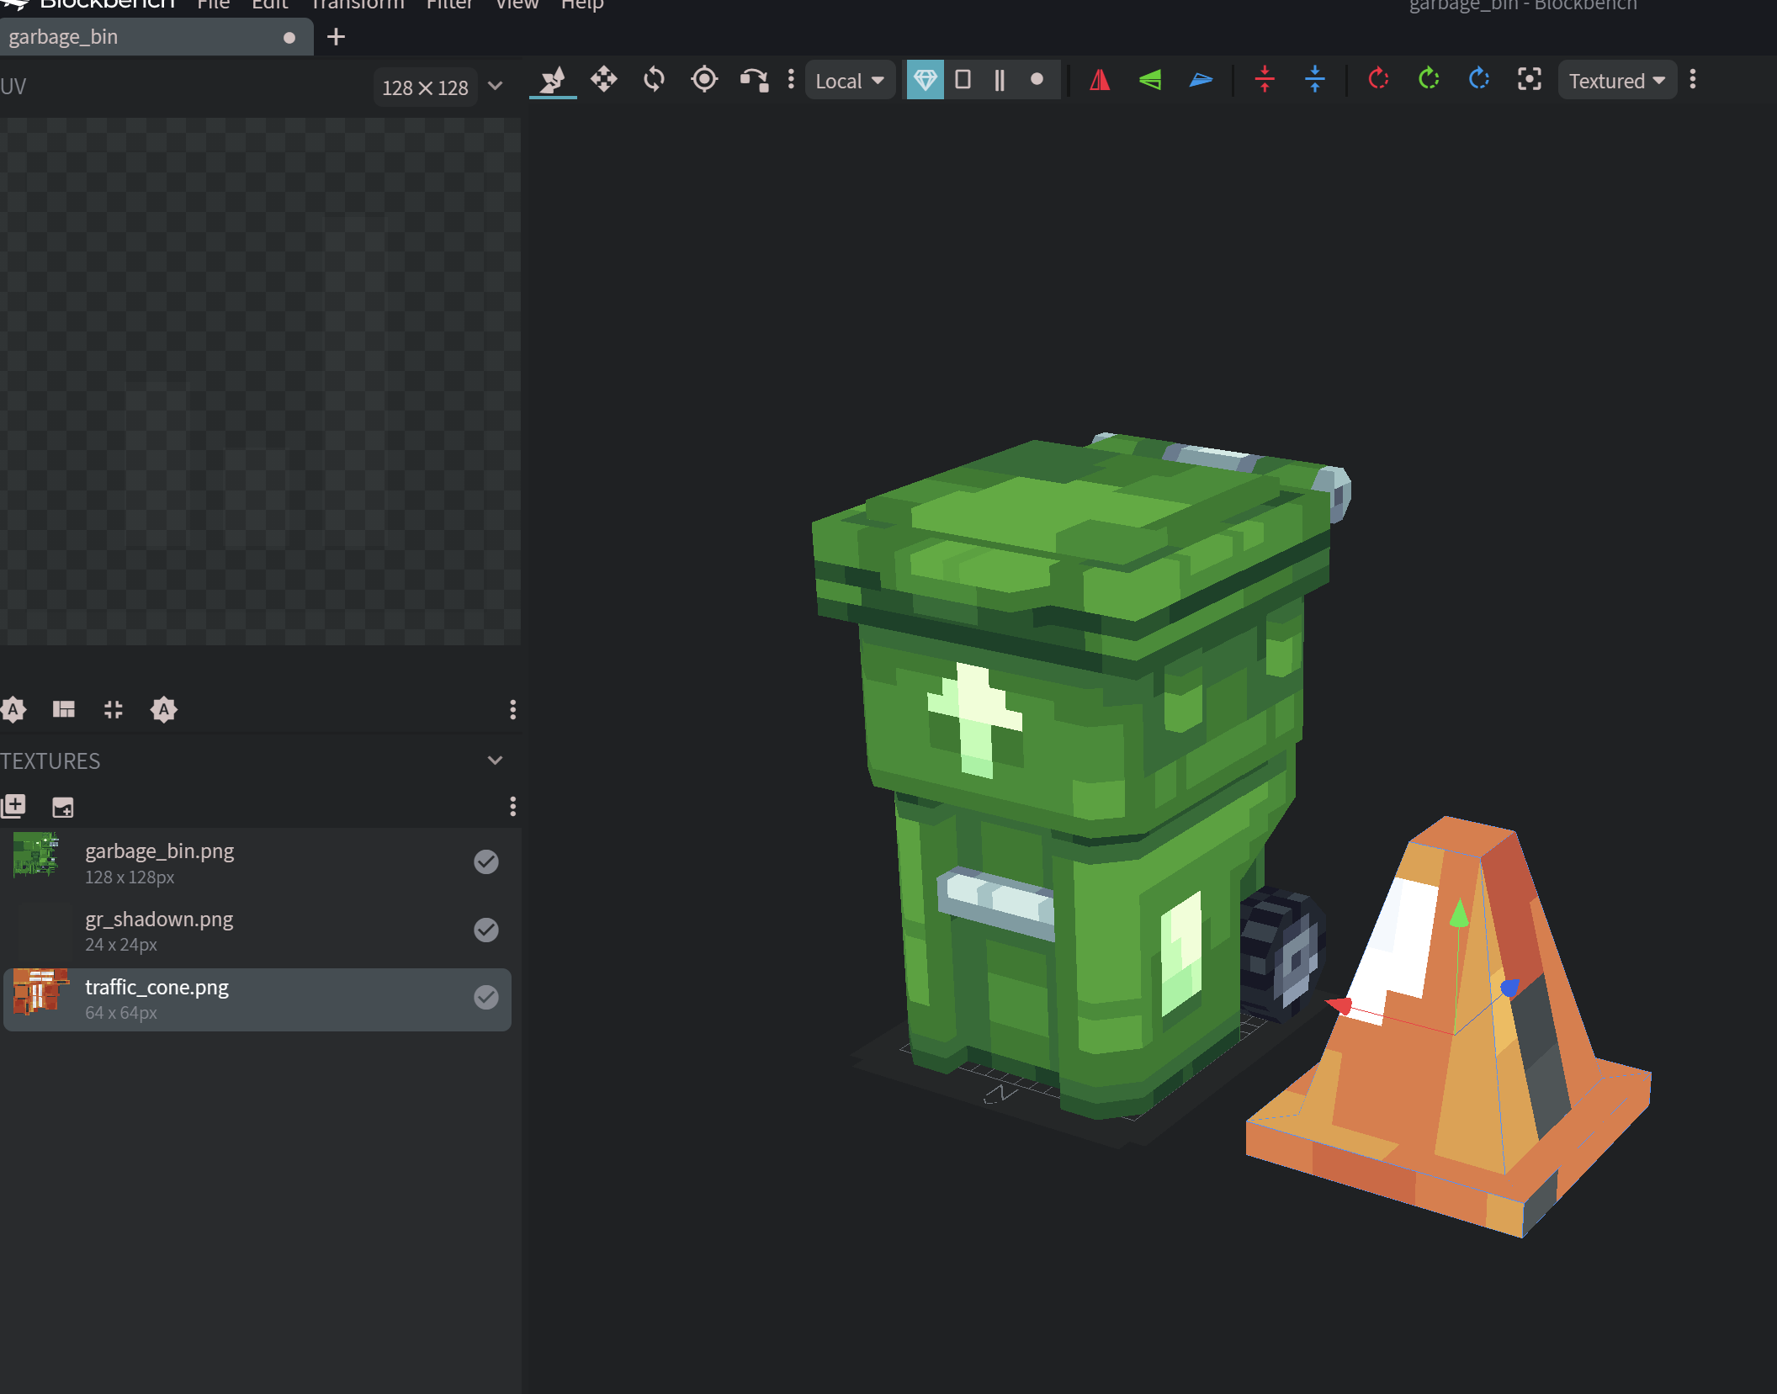The width and height of the screenshot is (1777, 1394).
Task: Switch to the garbage_bin project tab
Action: (126, 36)
